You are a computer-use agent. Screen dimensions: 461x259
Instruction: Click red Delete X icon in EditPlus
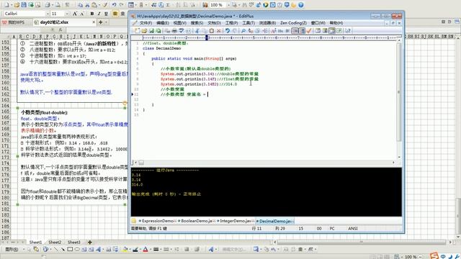[x=219, y=30]
